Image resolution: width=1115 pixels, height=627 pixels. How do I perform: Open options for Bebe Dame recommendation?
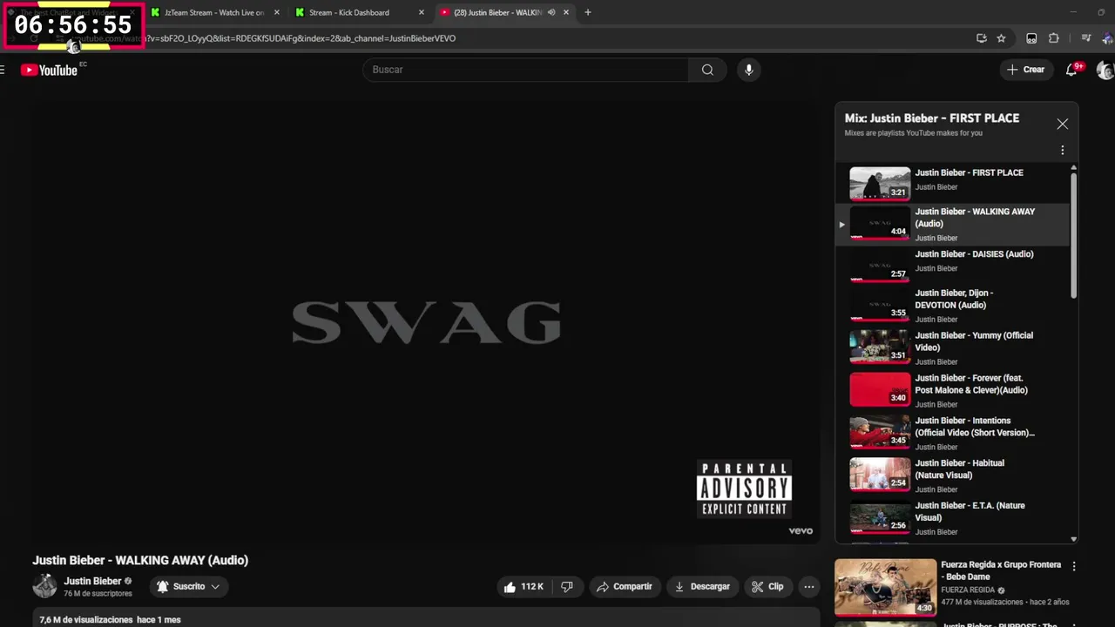click(x=1074, y=566)
